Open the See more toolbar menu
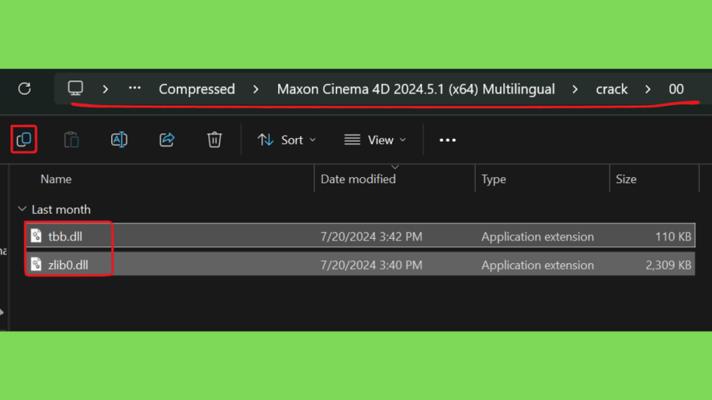The image size is (712, 400). pos(447,140)
